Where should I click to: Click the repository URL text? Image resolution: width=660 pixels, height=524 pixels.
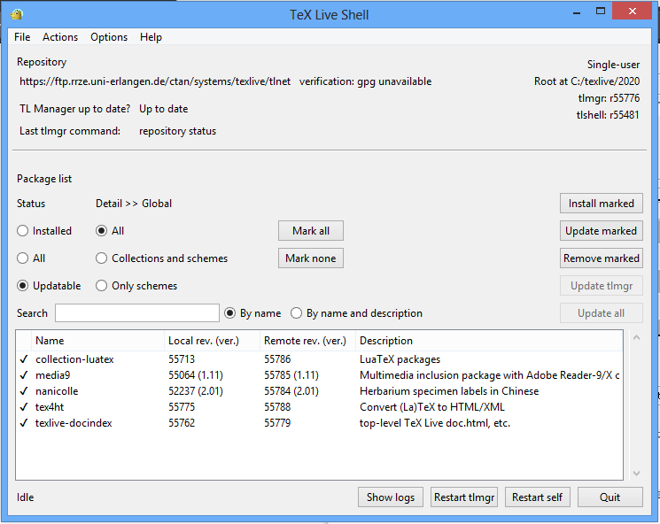[x=155, y=81]
